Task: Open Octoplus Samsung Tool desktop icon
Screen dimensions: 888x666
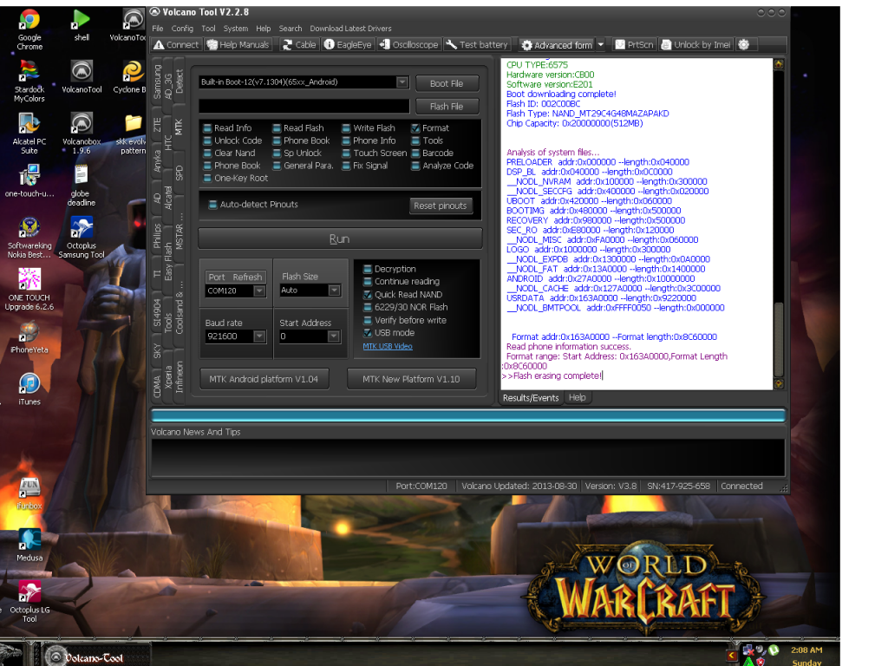Action: pyautogui.click(x=82, y=238)
